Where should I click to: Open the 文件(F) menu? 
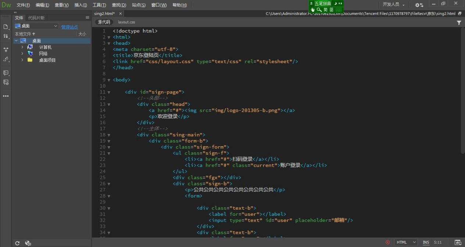click(x=23, y=5)
